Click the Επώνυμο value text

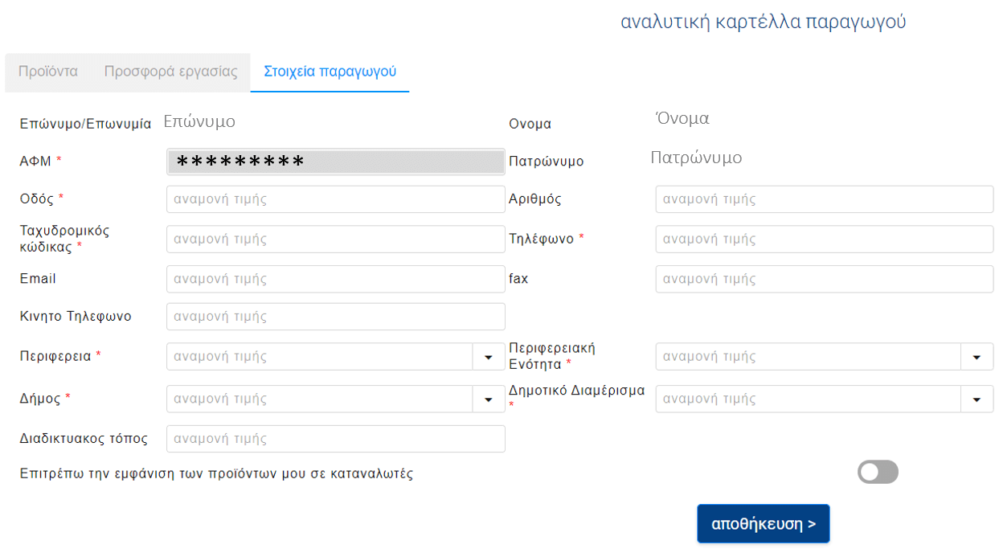tap(199, 121)
